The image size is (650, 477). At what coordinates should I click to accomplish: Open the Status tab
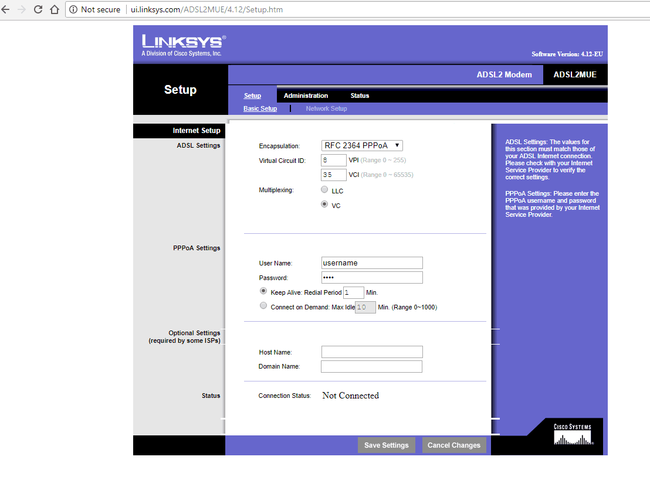(360, 96)
